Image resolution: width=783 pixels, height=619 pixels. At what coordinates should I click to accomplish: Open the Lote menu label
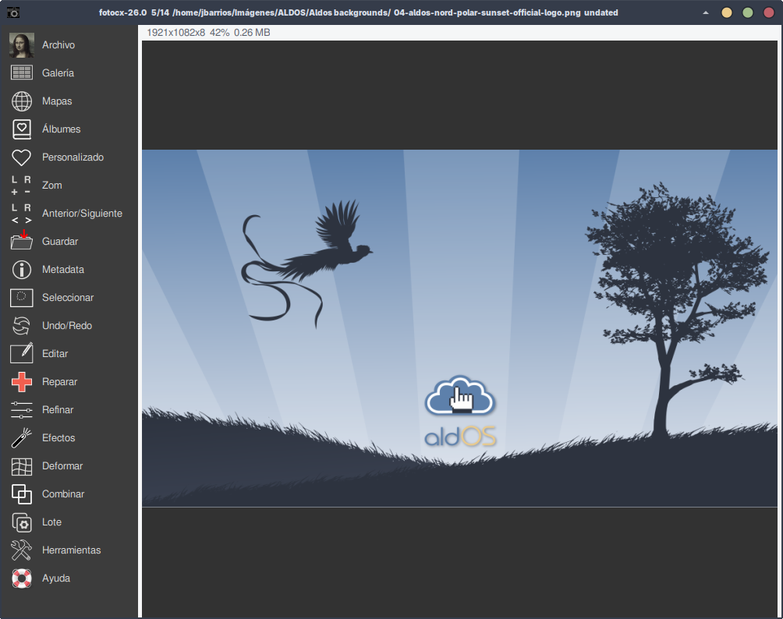click(52, 522)
